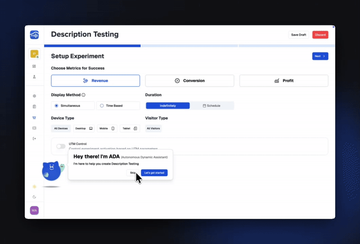Viewport: 360px width, 244px height.
Task: Click the Discard button
Action: point(320,35)
